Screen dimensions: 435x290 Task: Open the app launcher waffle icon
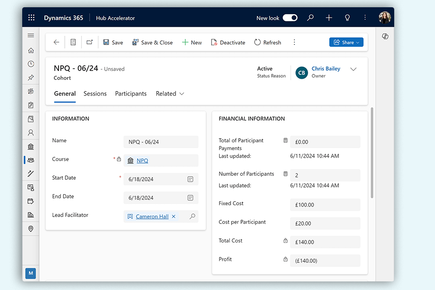[x=31, y=18]
